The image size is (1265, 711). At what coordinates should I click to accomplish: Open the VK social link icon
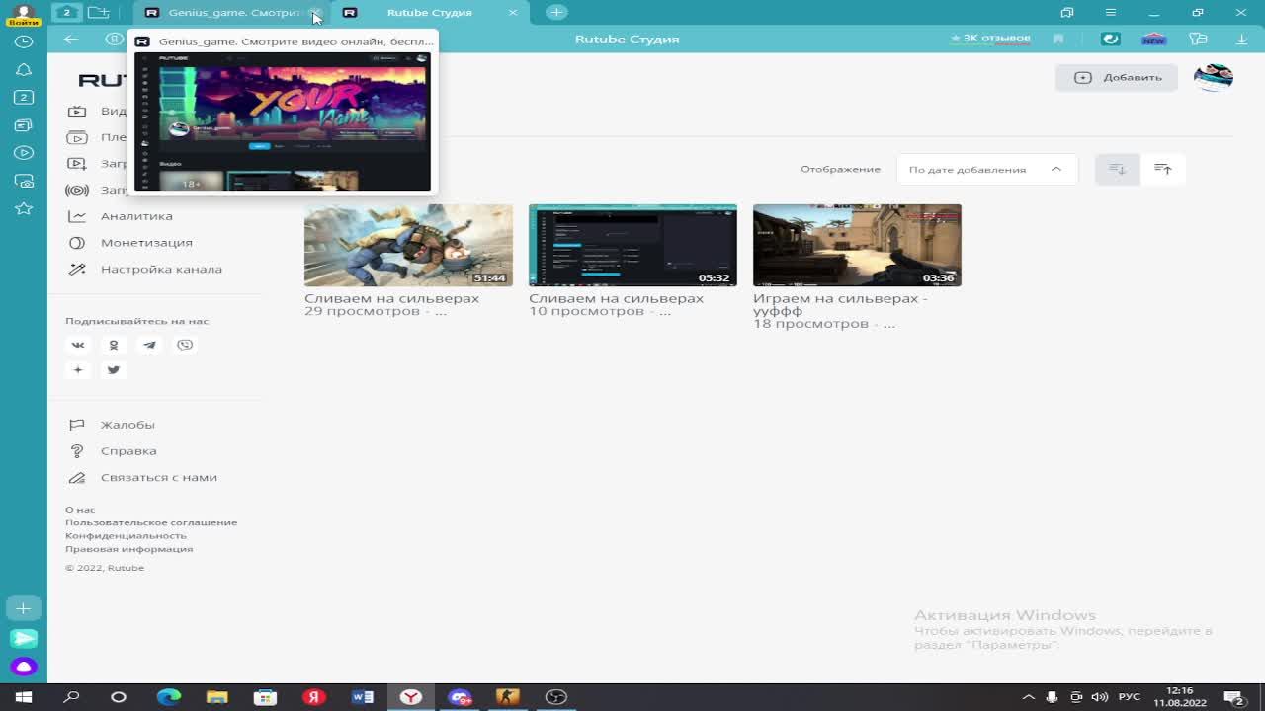78,345
